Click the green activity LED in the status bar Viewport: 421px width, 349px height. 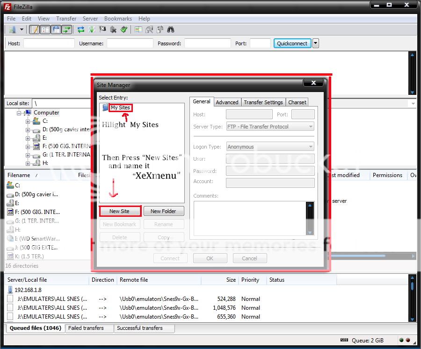pyautogui.click(x=401, y=340)
